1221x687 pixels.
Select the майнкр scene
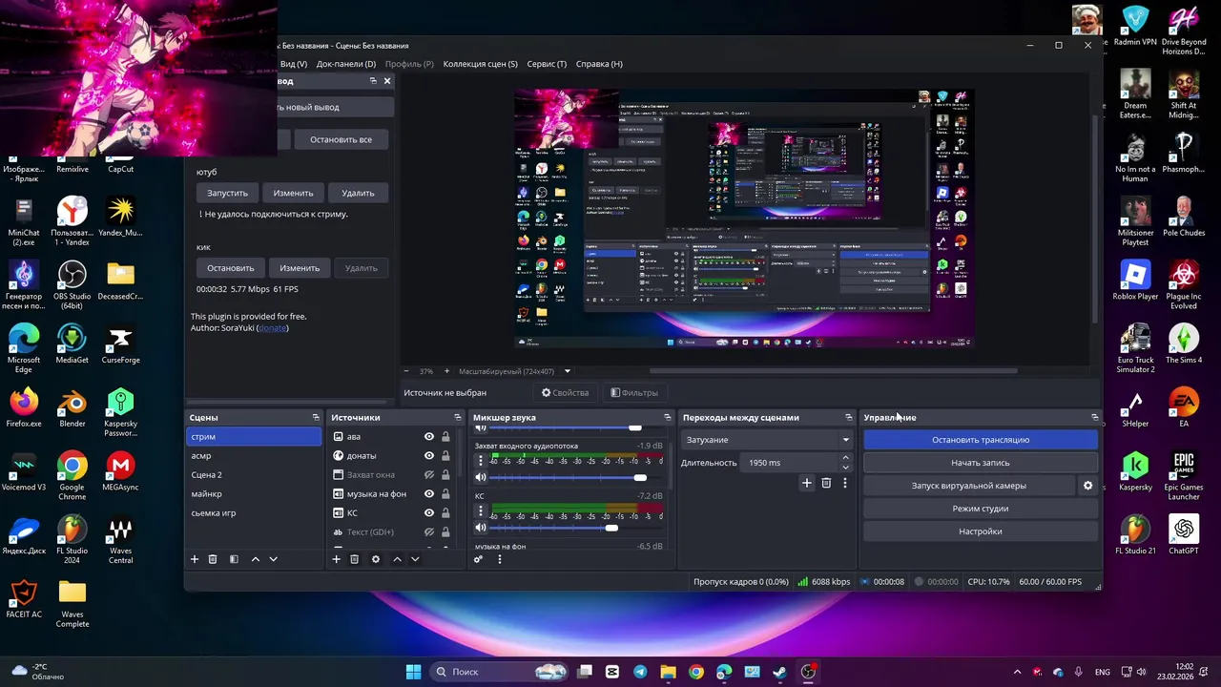254,494
